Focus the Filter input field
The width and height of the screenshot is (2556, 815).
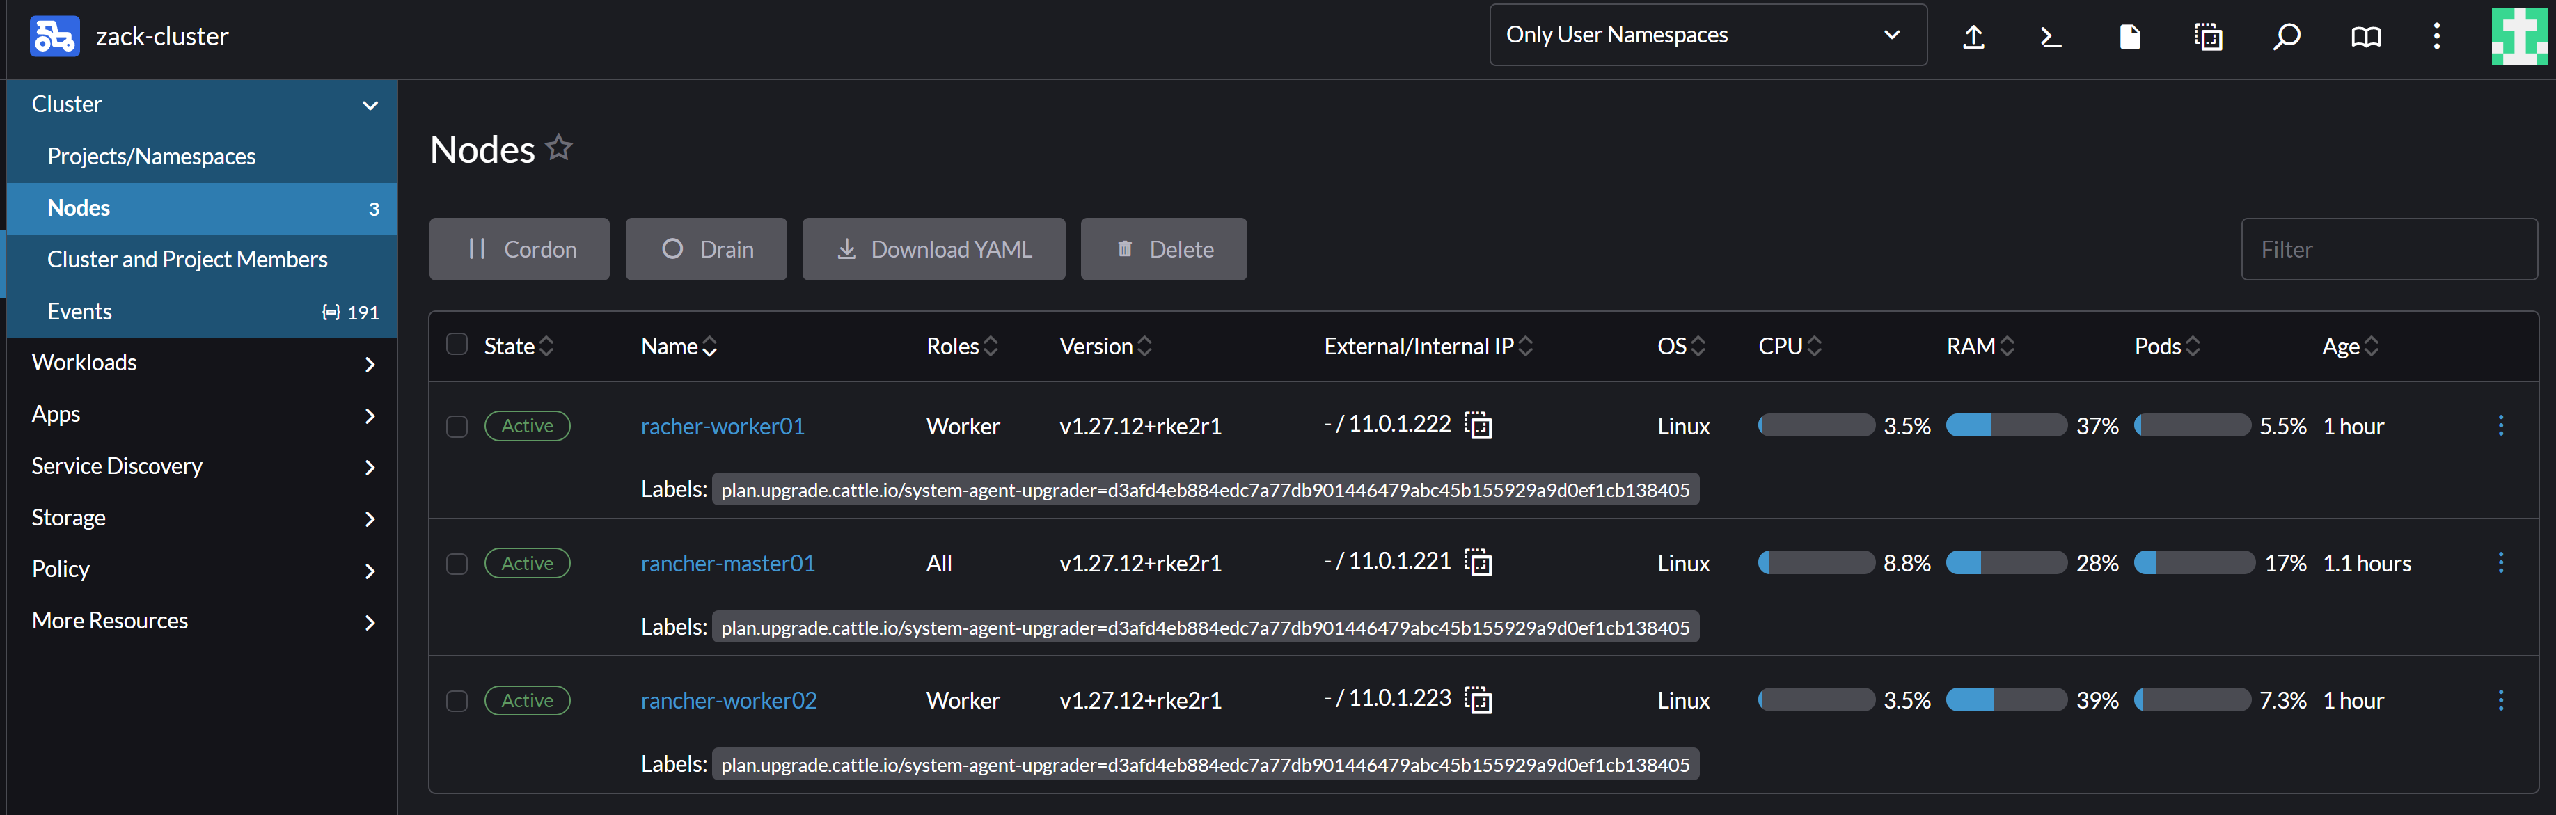2388,249
